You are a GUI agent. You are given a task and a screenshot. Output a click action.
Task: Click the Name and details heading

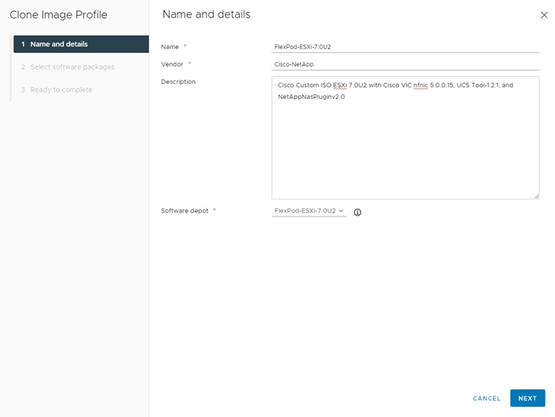click(207, 14)
